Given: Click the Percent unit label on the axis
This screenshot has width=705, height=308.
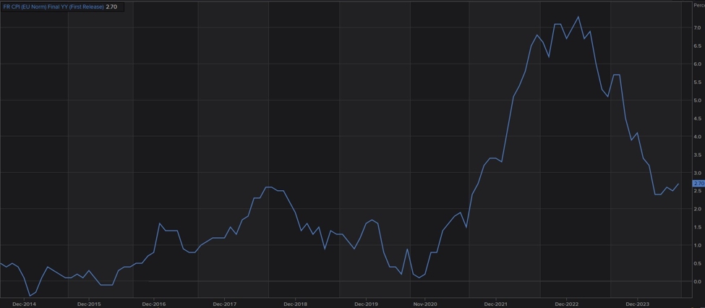Looking at the screenshot, I should tap(698, 5).
